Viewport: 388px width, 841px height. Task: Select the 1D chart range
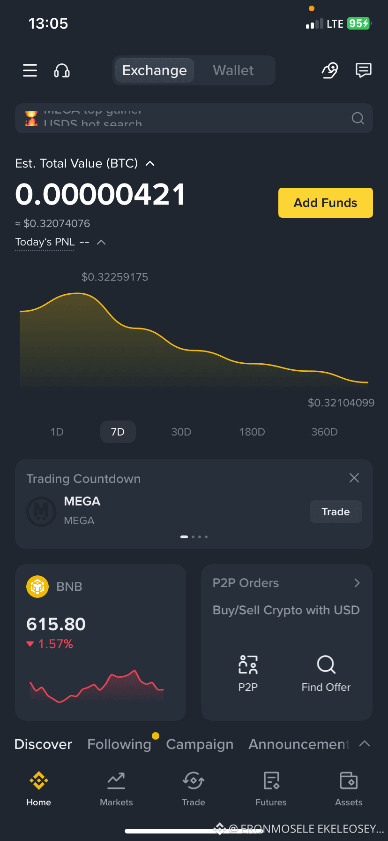coord(57,432)
